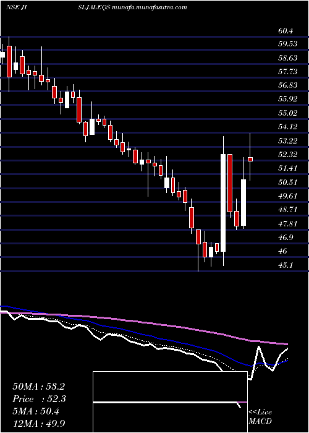Click the 52.32 price axis label
The width and height of the screenshot is (309, 433).
click(287, 155)
